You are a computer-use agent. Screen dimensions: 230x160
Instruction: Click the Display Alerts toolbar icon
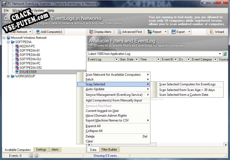point(91,32)
